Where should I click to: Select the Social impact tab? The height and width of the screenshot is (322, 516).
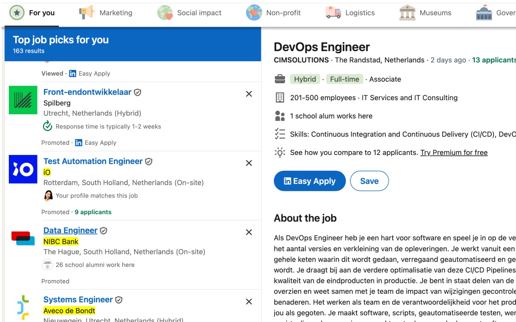coord(189,13)
